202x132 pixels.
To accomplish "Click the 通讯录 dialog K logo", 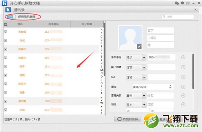I will tap(8, 9).
